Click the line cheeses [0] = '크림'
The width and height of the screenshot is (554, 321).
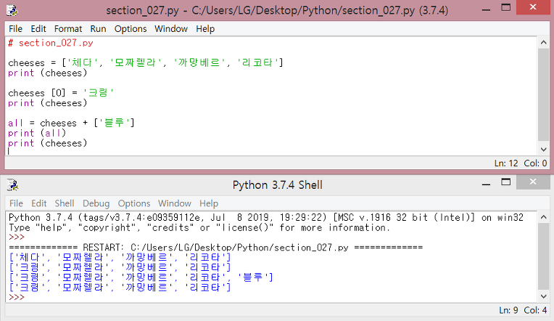coord(61,93)
